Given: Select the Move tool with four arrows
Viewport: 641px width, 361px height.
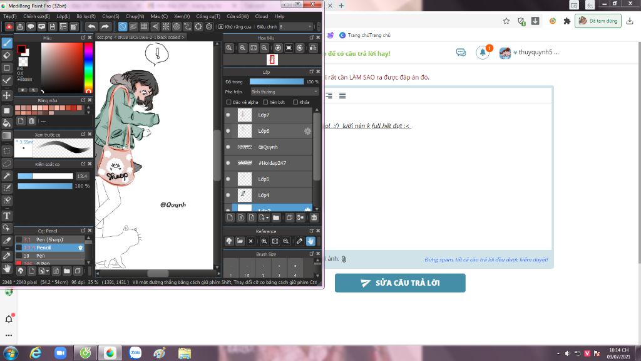Looking at the screenshot, I should pos(7,95).
